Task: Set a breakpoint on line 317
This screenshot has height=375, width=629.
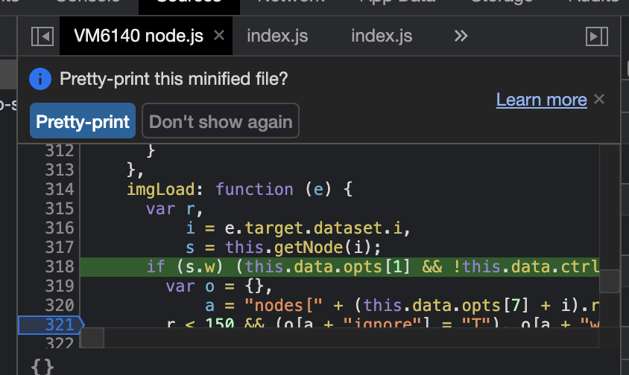Action: [60, 247]
